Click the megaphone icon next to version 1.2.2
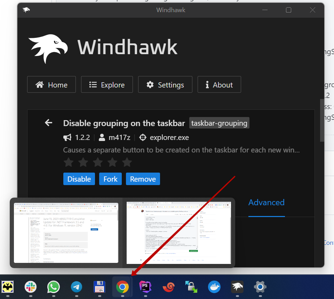The image size is (334, 299). point(67,137)
